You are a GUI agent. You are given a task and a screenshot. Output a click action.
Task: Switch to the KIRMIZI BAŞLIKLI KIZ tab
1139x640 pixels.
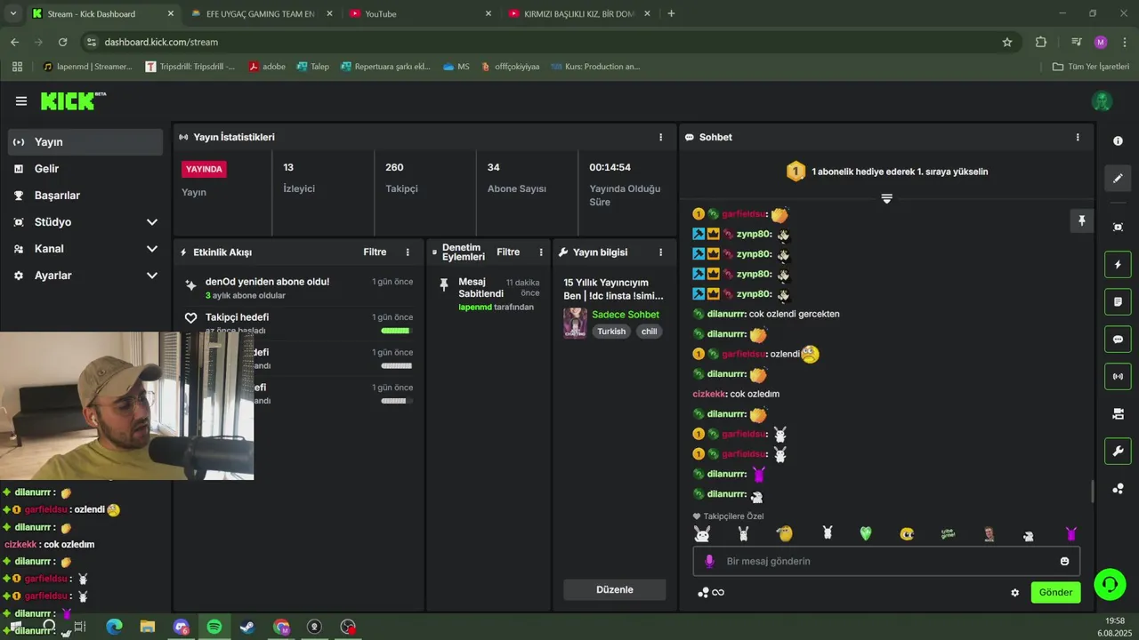(578, 13)
